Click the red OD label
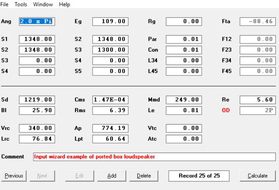This screenshot has height=190, width=279. click(x=226, y=110)
